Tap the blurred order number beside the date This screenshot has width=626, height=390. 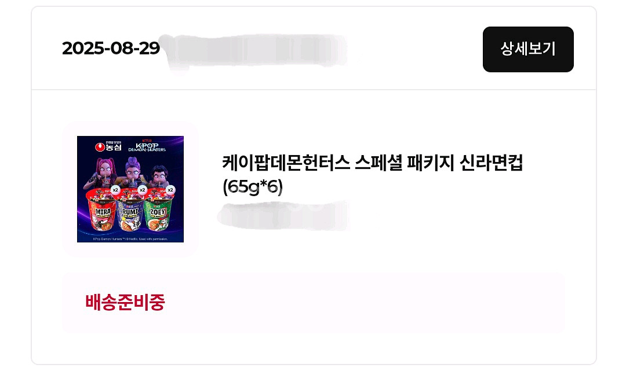(x=256, y=51)
